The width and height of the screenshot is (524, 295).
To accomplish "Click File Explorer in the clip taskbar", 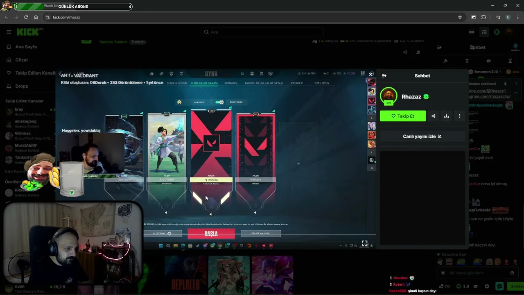I will click(176, 246).
